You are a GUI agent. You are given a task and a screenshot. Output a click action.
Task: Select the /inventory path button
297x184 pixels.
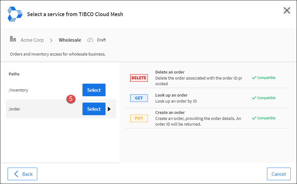[x=94, y=90]
